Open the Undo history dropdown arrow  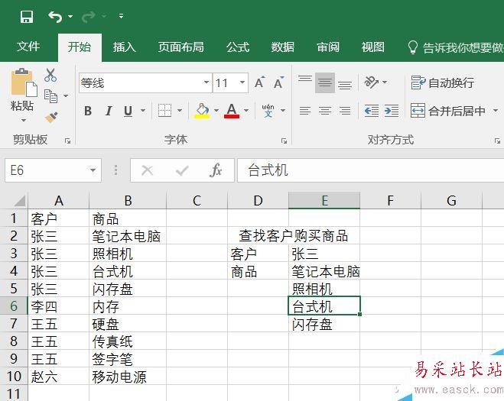pos(70,16)
